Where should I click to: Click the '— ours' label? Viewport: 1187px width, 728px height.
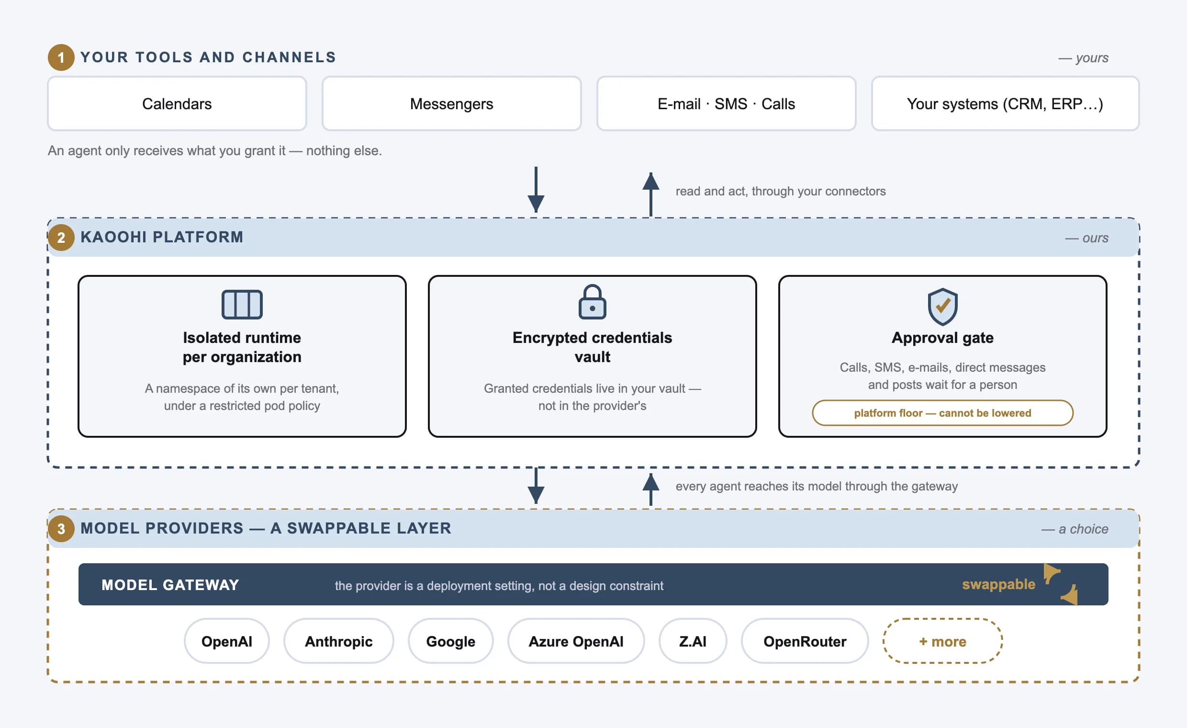pyautogui.click(x=1086, y=238)
